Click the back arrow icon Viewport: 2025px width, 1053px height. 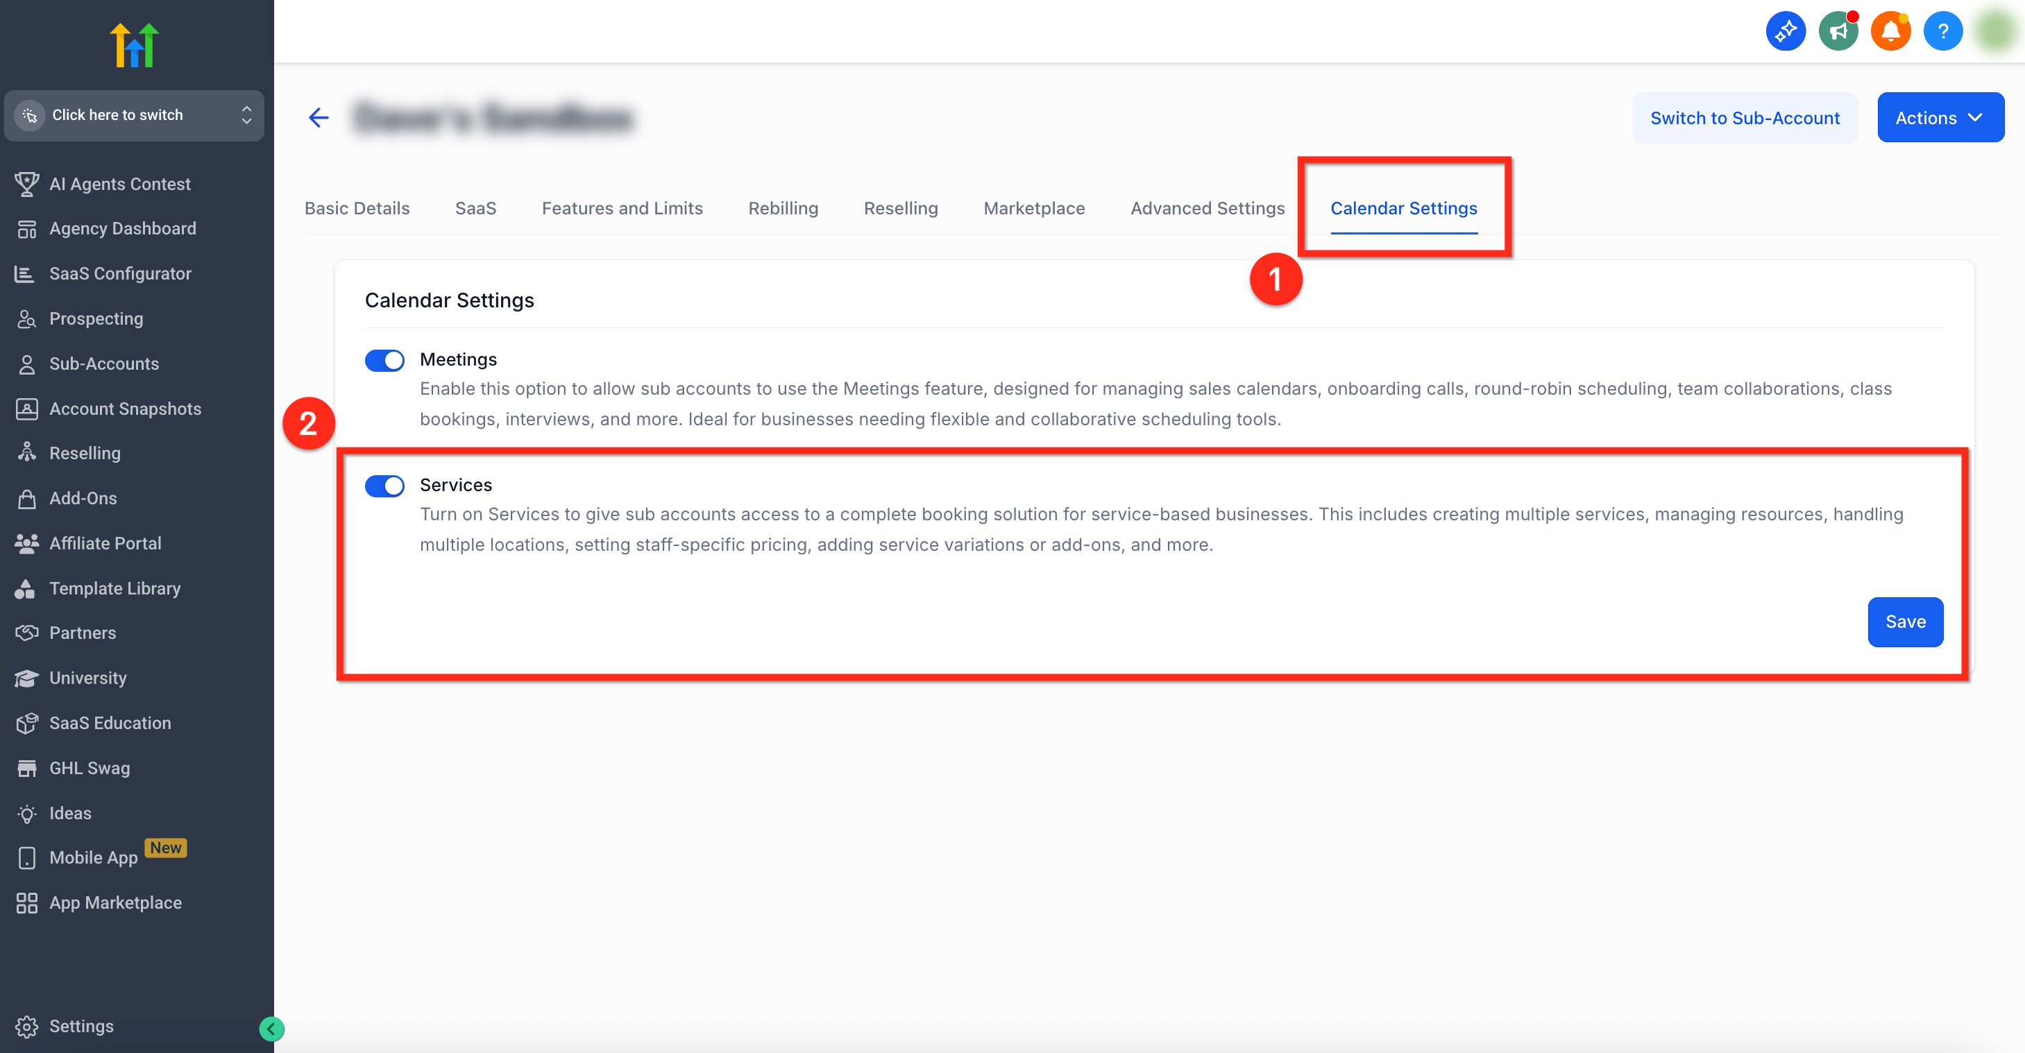(319, 118)
